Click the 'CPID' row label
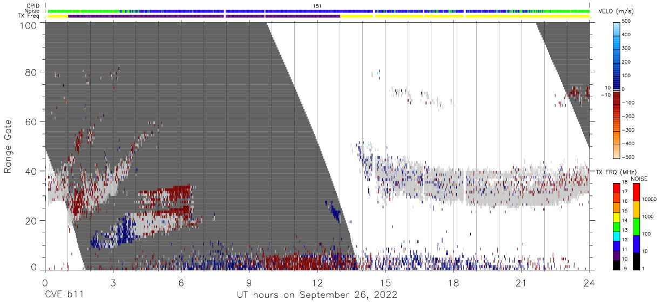 point(33,6)
